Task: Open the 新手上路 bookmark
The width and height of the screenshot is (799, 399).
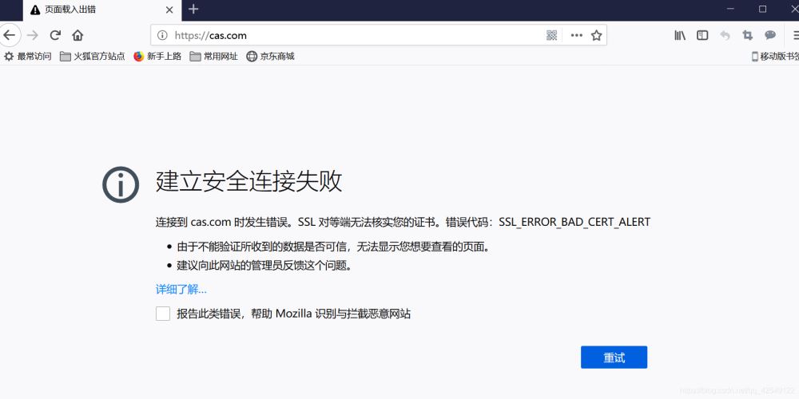Action: [x=157, y=56]
